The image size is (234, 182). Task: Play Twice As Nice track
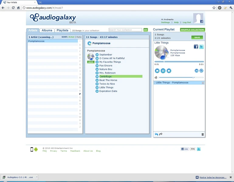(x=97, y=84)
